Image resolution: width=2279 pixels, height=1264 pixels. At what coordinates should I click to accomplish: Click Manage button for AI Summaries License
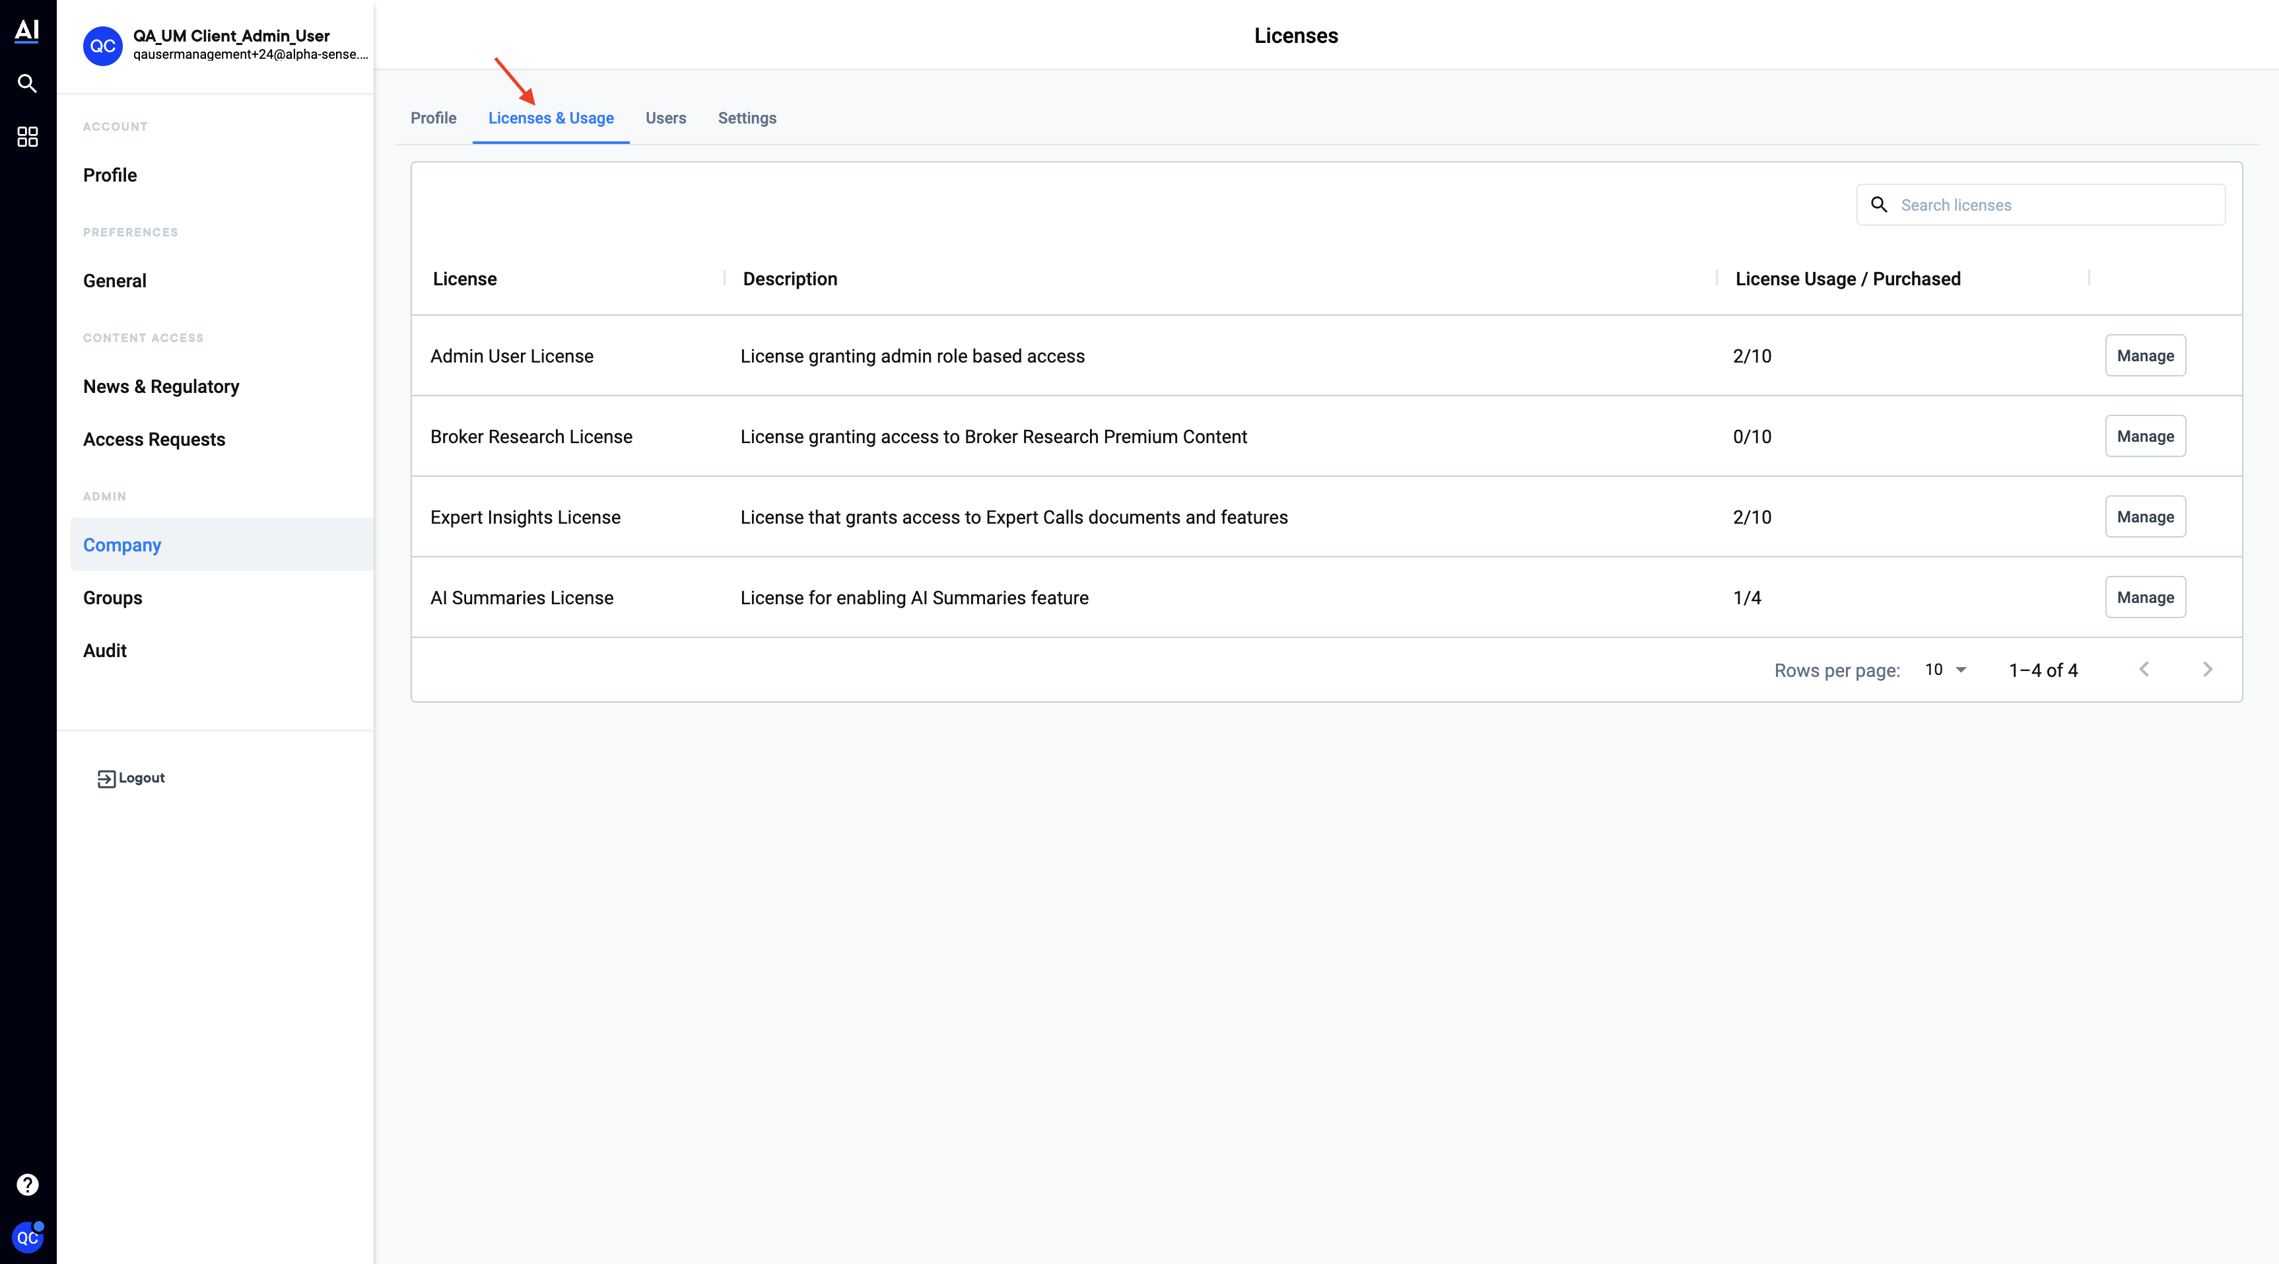coord(2145,598)
